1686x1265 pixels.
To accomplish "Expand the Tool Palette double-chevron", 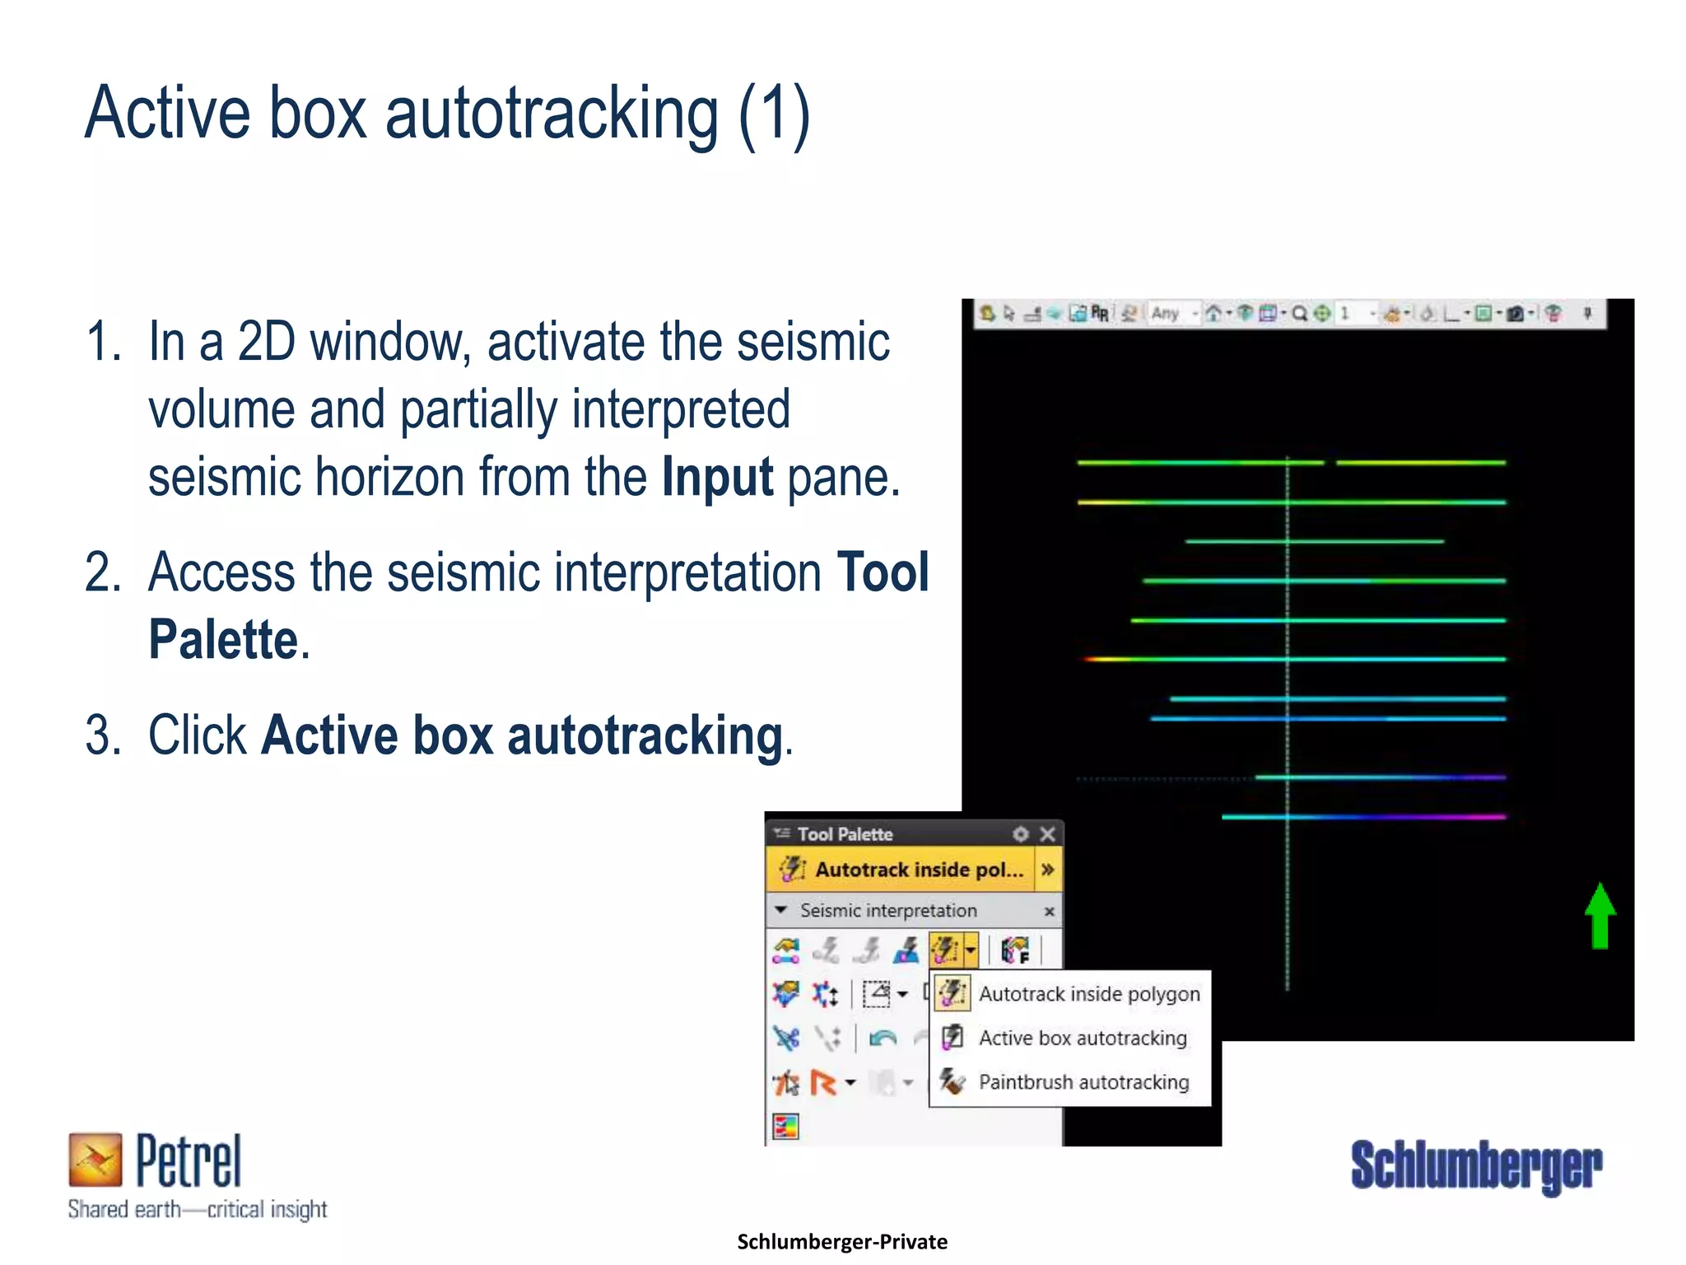I will click(x=1047, y=870).
